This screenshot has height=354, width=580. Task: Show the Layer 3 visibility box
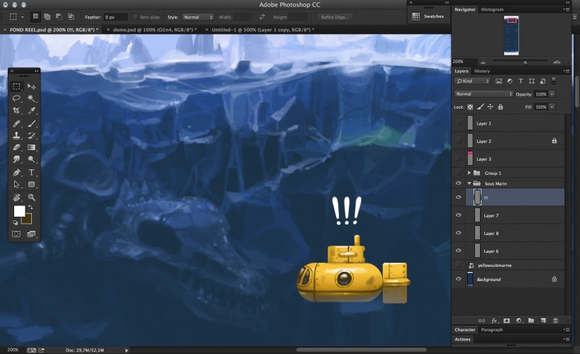coord(459,159)
